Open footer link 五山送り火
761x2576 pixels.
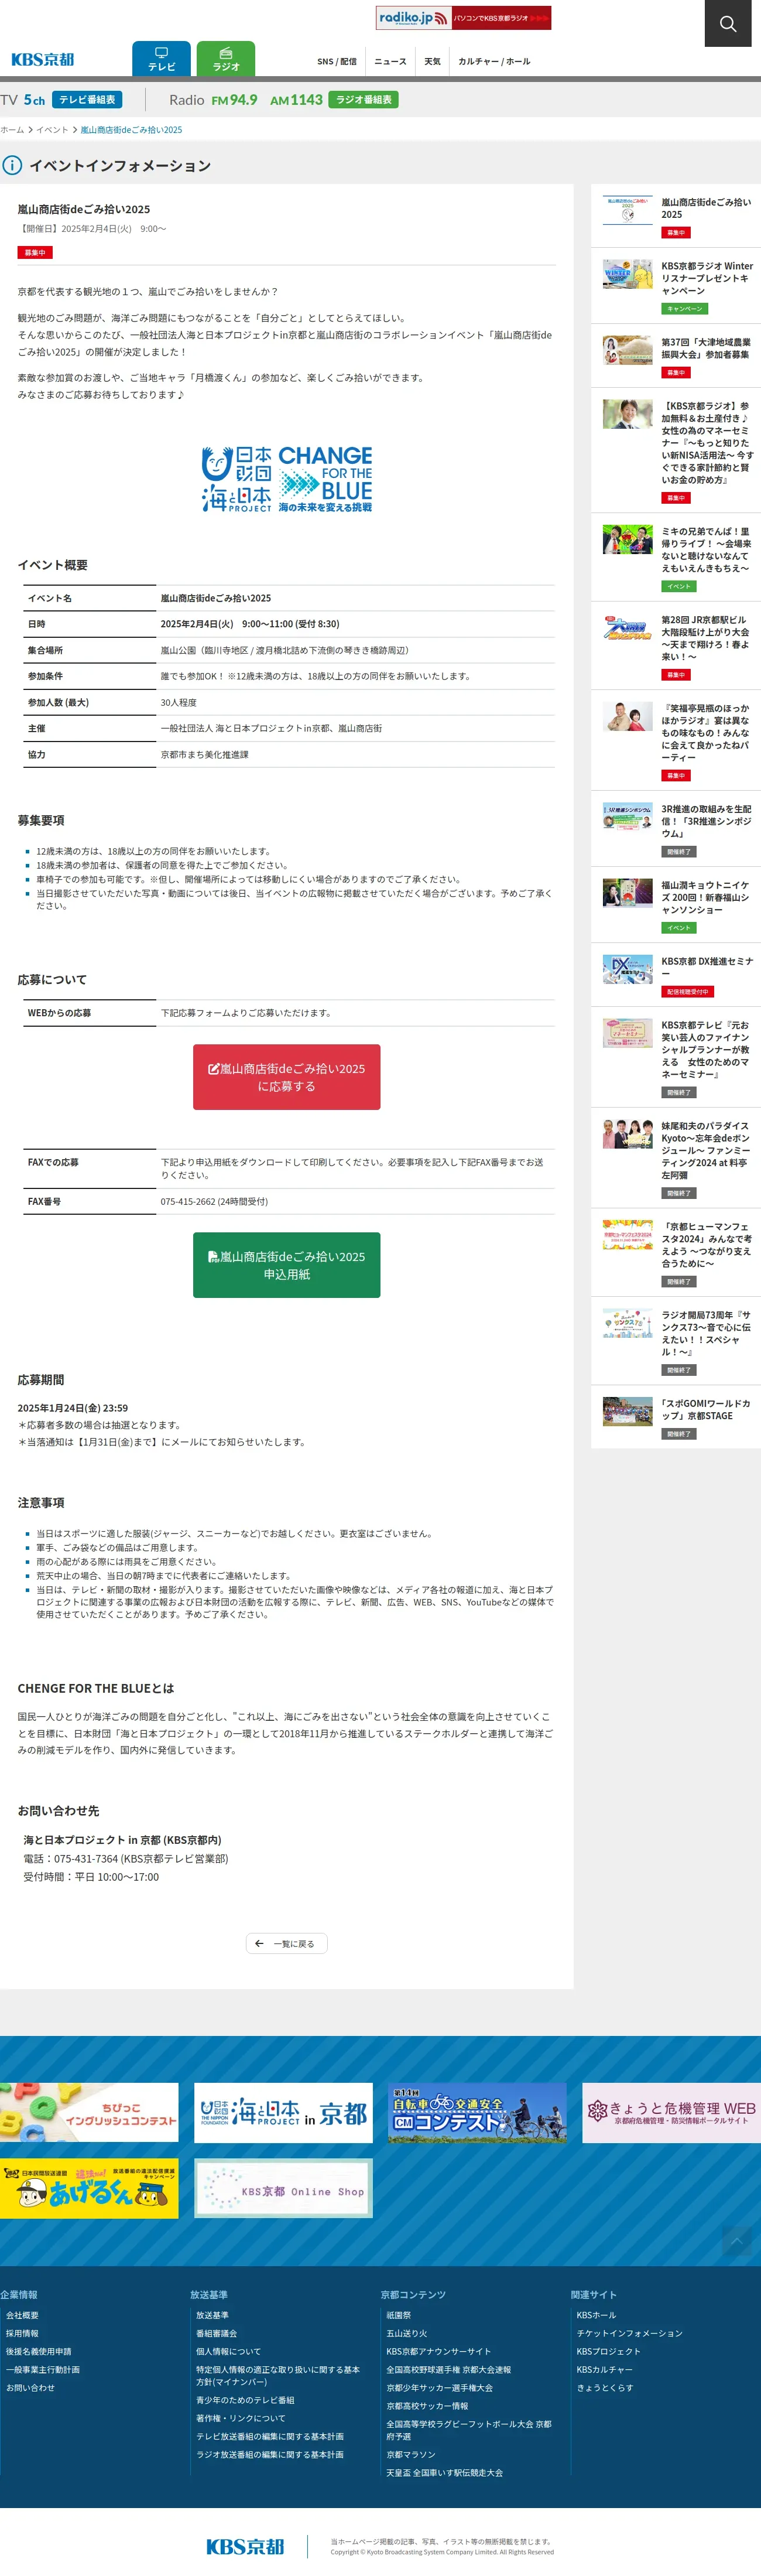click(406, 2333)
